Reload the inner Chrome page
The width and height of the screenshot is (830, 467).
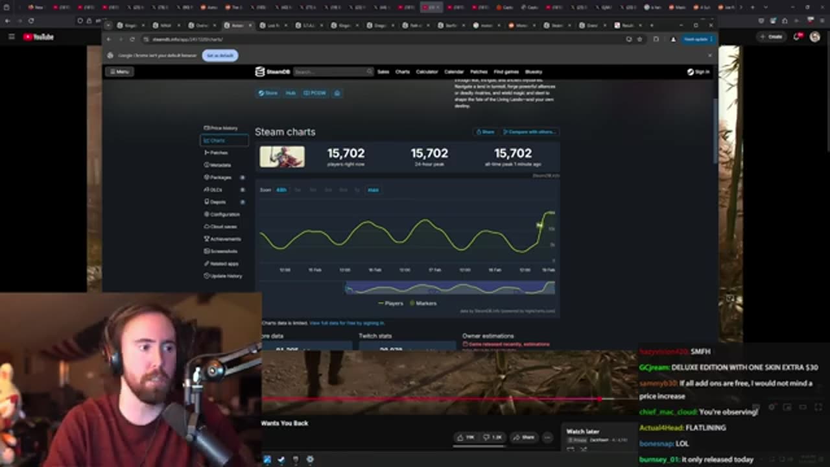[132, 40]
